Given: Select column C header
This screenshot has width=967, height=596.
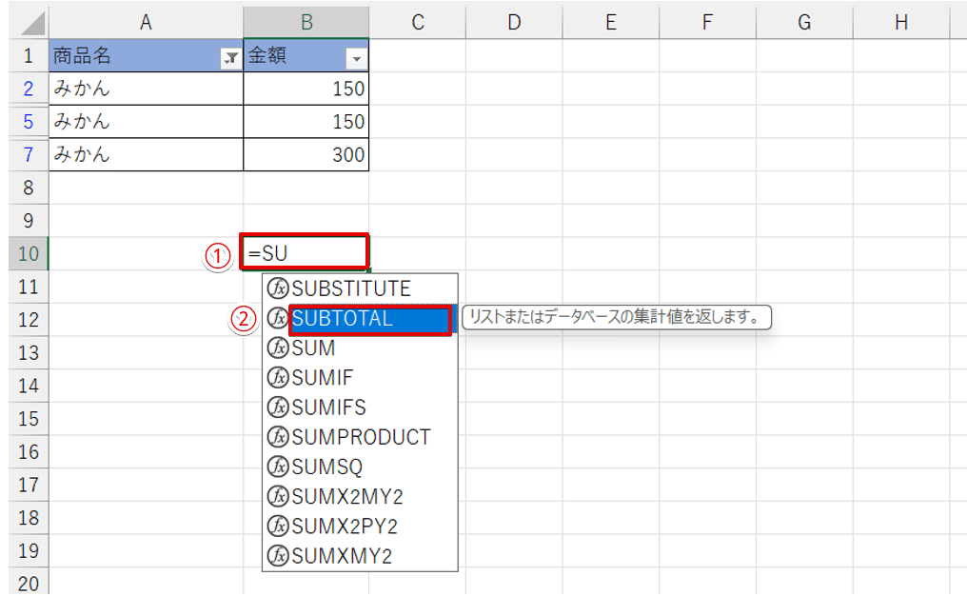Looking at the screenshot, I should coord(418,23).
